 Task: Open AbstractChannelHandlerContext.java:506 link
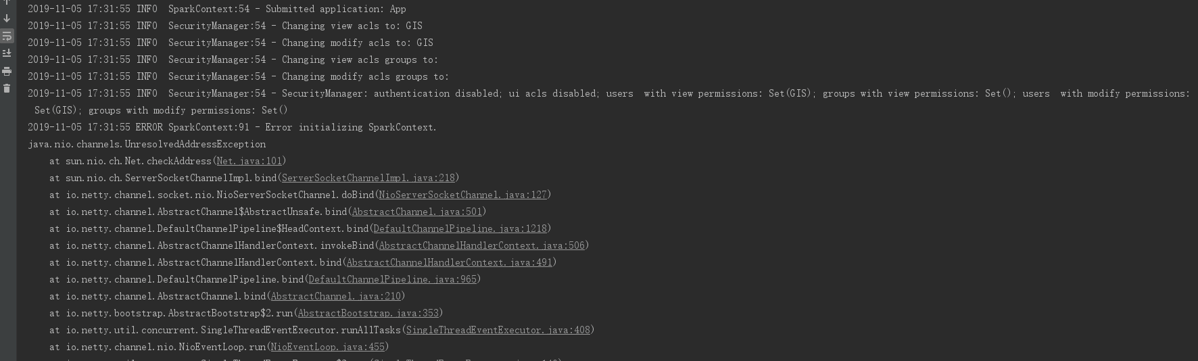[481, 245]
